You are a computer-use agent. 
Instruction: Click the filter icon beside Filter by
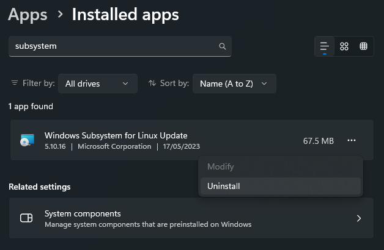pyautogui.click(x=15, y=84)
